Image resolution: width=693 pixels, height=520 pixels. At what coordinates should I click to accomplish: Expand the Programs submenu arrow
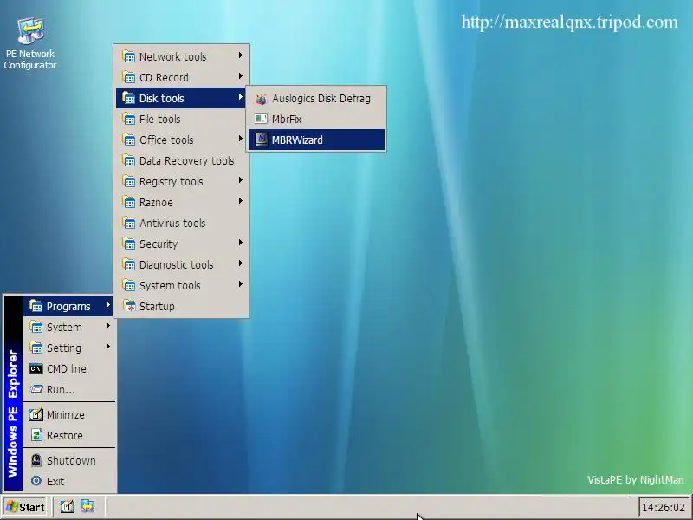(107, 305)
